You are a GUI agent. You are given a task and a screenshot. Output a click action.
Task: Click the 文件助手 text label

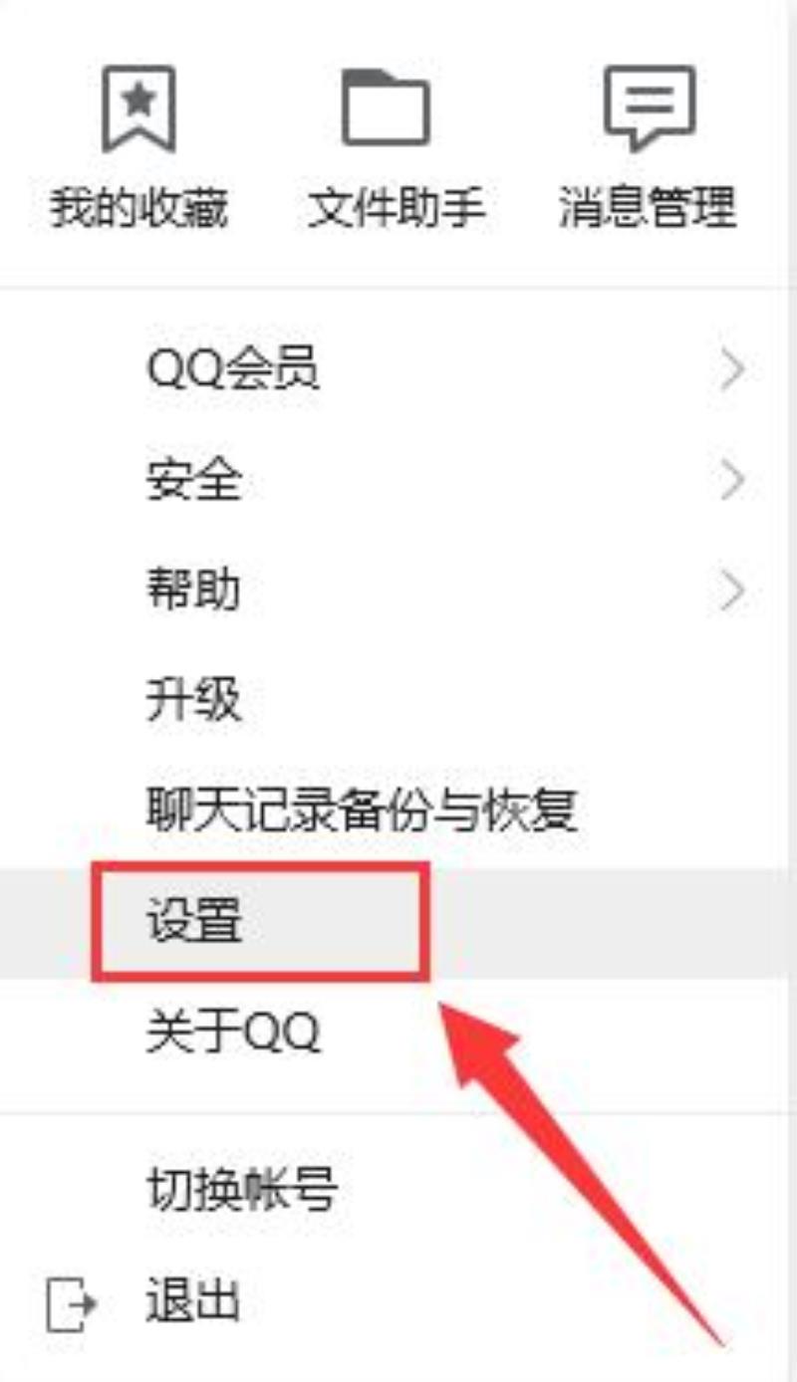396,208
